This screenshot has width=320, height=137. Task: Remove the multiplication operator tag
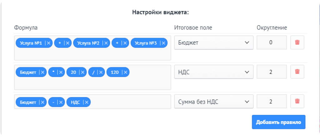61,72
